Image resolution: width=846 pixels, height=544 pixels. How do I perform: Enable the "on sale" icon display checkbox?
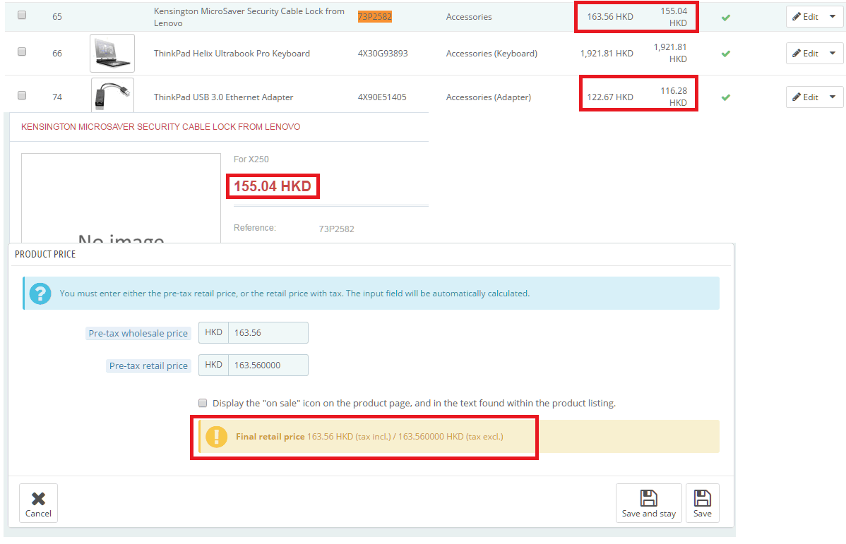click(203, 403)
